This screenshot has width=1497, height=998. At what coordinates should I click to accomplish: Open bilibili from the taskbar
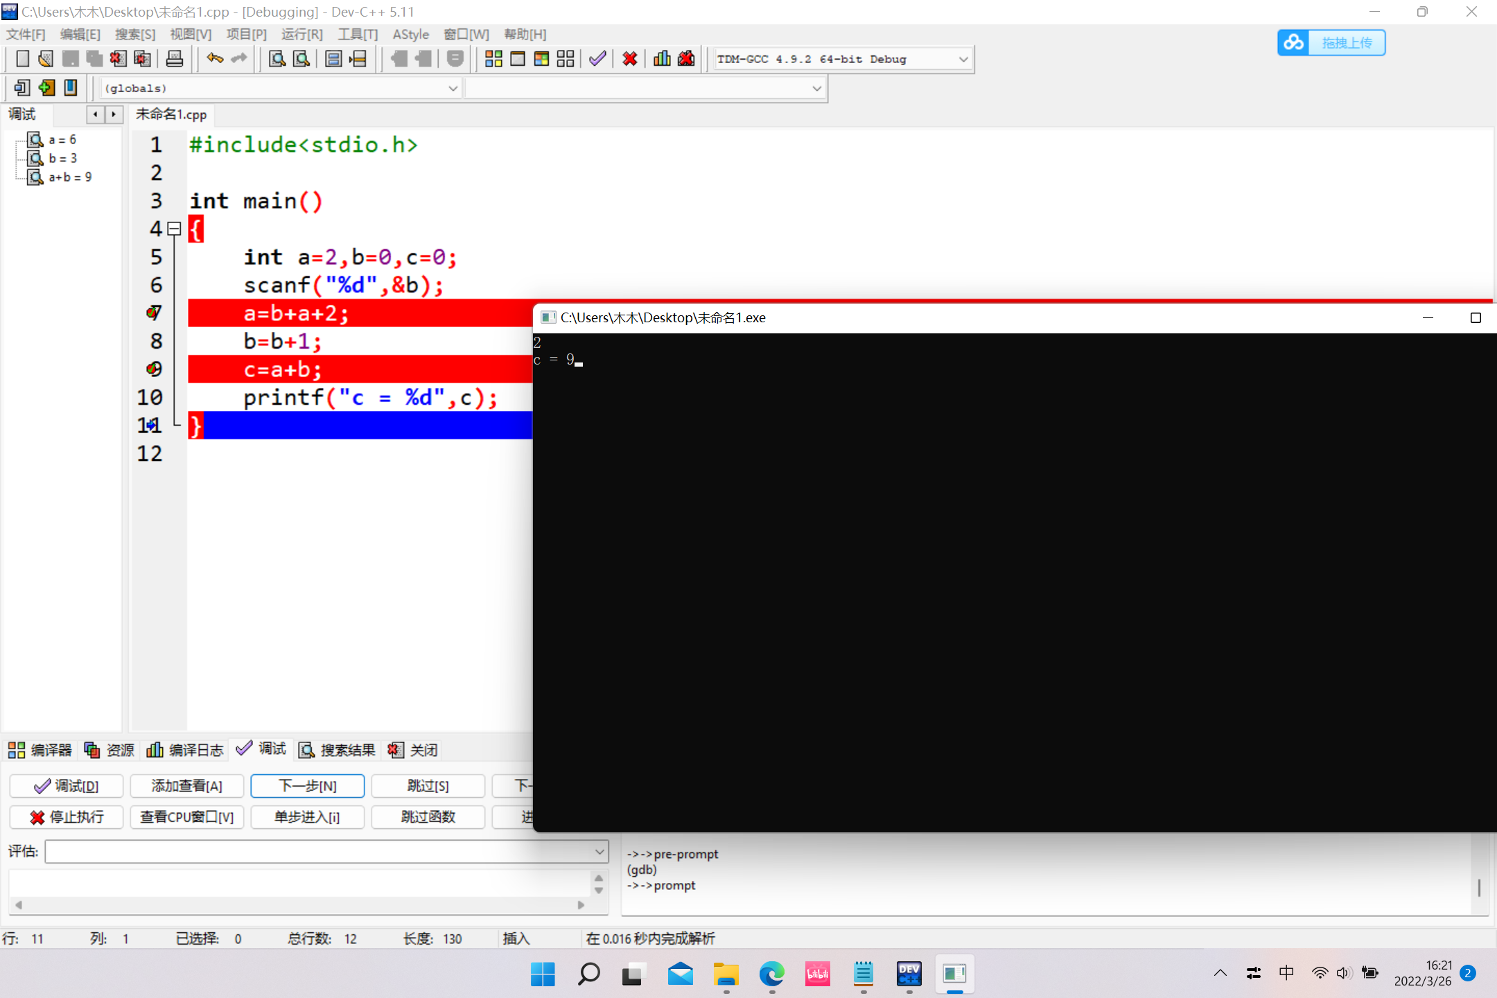[x=818, y=974]
